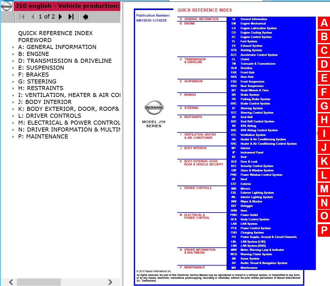Expand J: BODY INTERIOR tree node
This screenshot has width=330, height=286.
pos(13,102)
